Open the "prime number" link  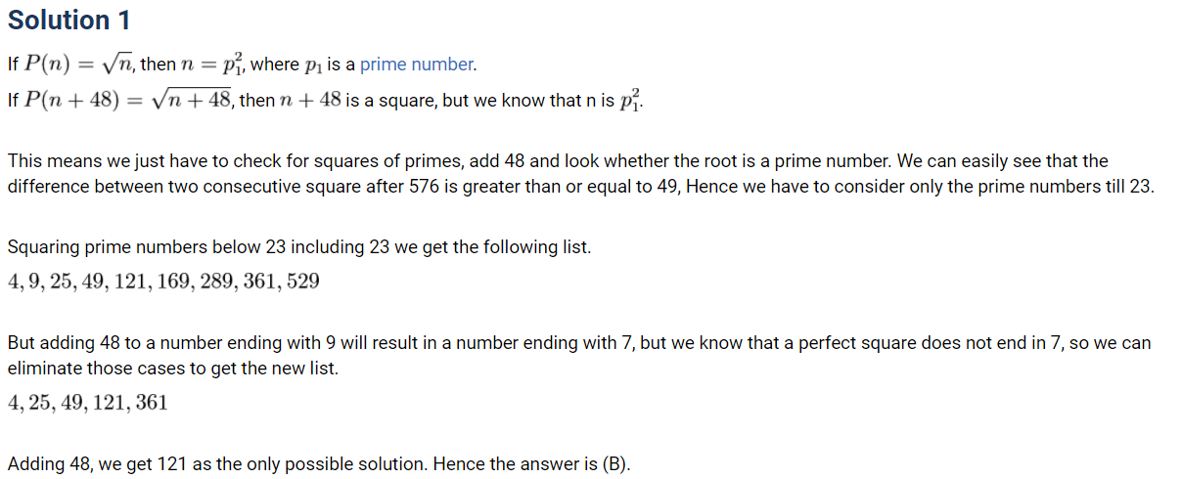(417, 65)
